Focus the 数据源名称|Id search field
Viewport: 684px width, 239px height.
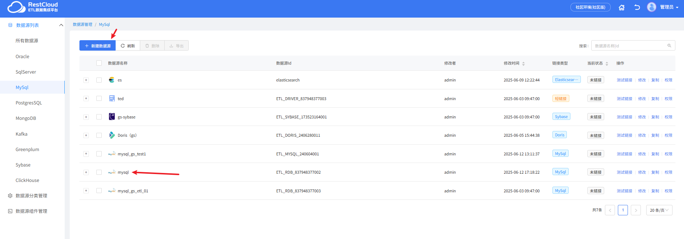click(633, 46)
